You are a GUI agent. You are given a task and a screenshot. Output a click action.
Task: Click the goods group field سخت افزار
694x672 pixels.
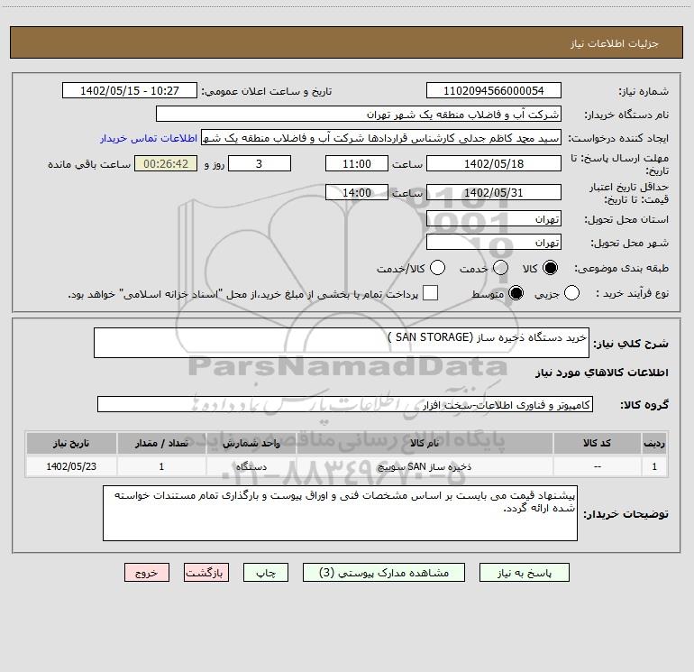point(345,404)
